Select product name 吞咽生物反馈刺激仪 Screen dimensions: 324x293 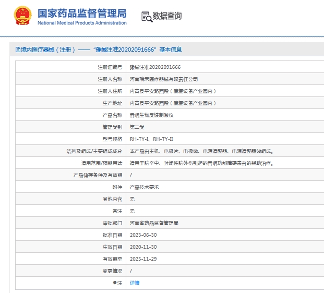[x=151, y=115]
